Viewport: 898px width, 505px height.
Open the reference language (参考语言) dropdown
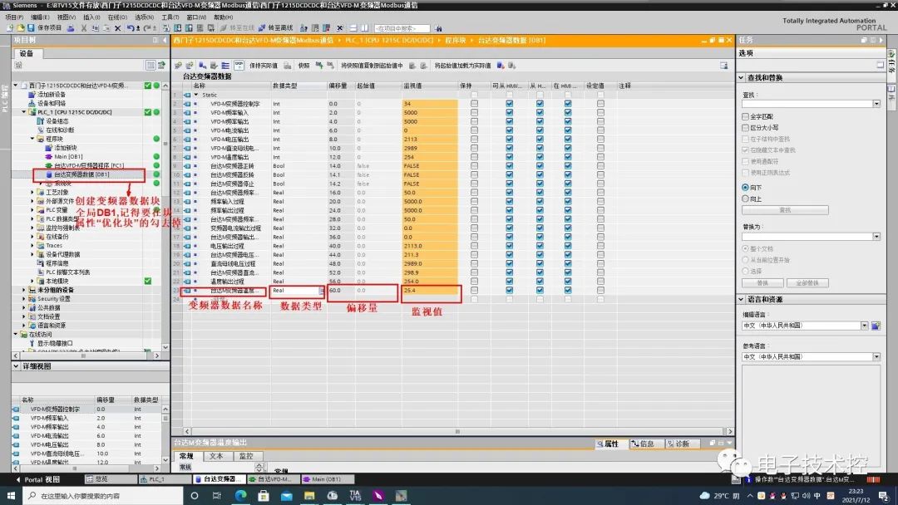(876, 356)
